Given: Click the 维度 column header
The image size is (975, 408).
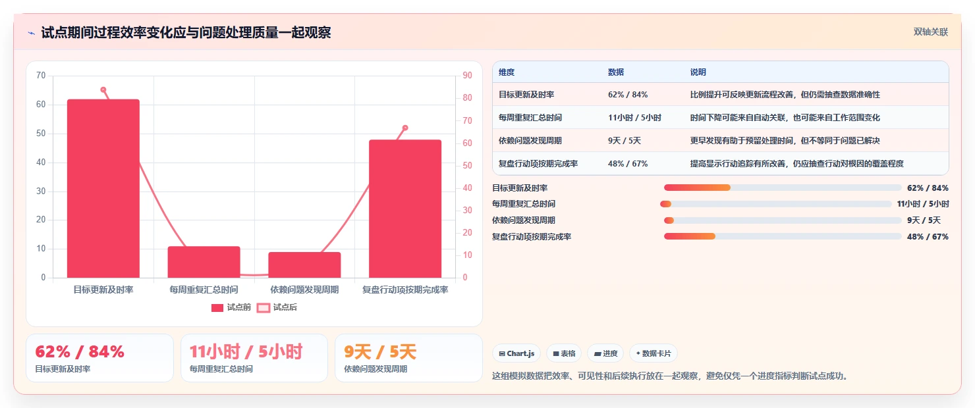Looking at the screenshot, I should (x=507, y=72).
